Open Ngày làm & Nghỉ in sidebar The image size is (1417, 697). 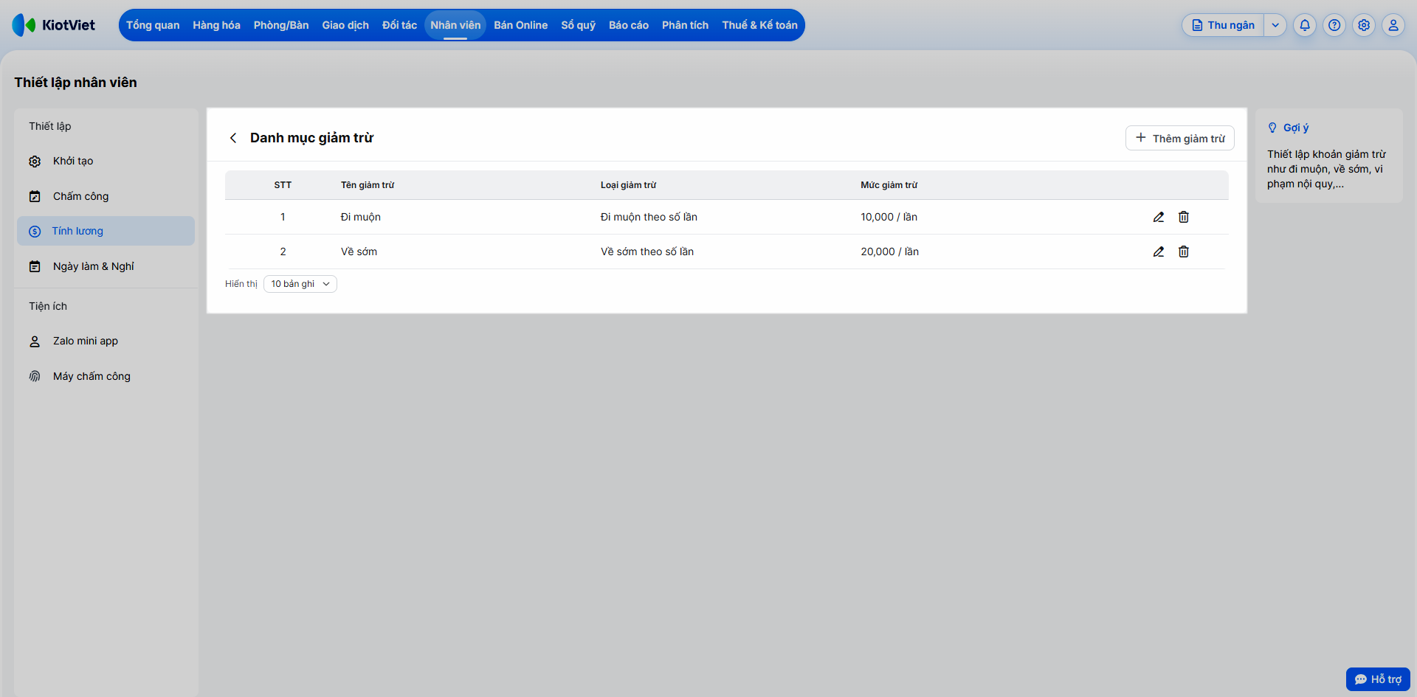[106, 266]
